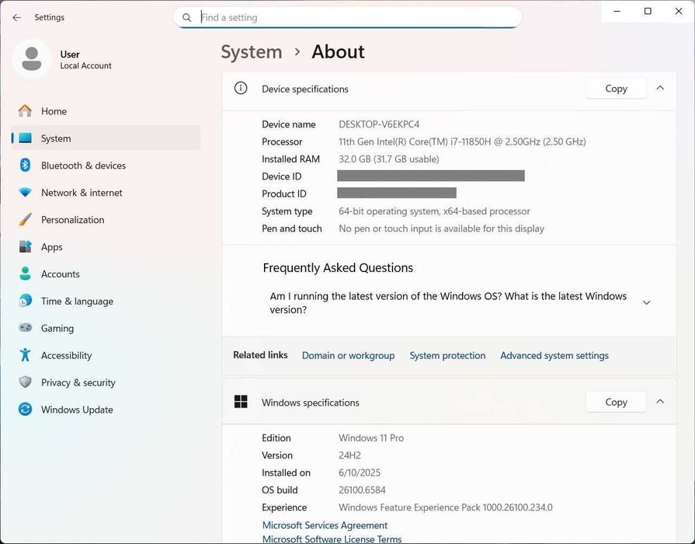Click the user avatar picture
This screenshot has width=695, height=544.
[32, 59]
